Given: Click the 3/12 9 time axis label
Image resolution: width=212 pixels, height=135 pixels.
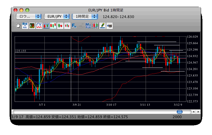Looking at the screenshot, I should [x=178, y=105].
